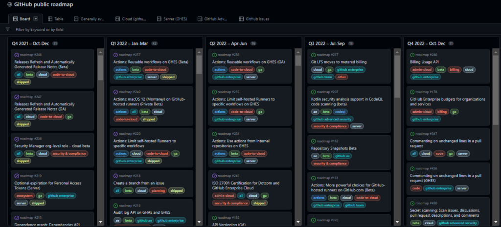Viewport: 501px width, 227px height.
Task: Click the scroll-down arrow in the Q3 2022 column
Action: (397, 222)
